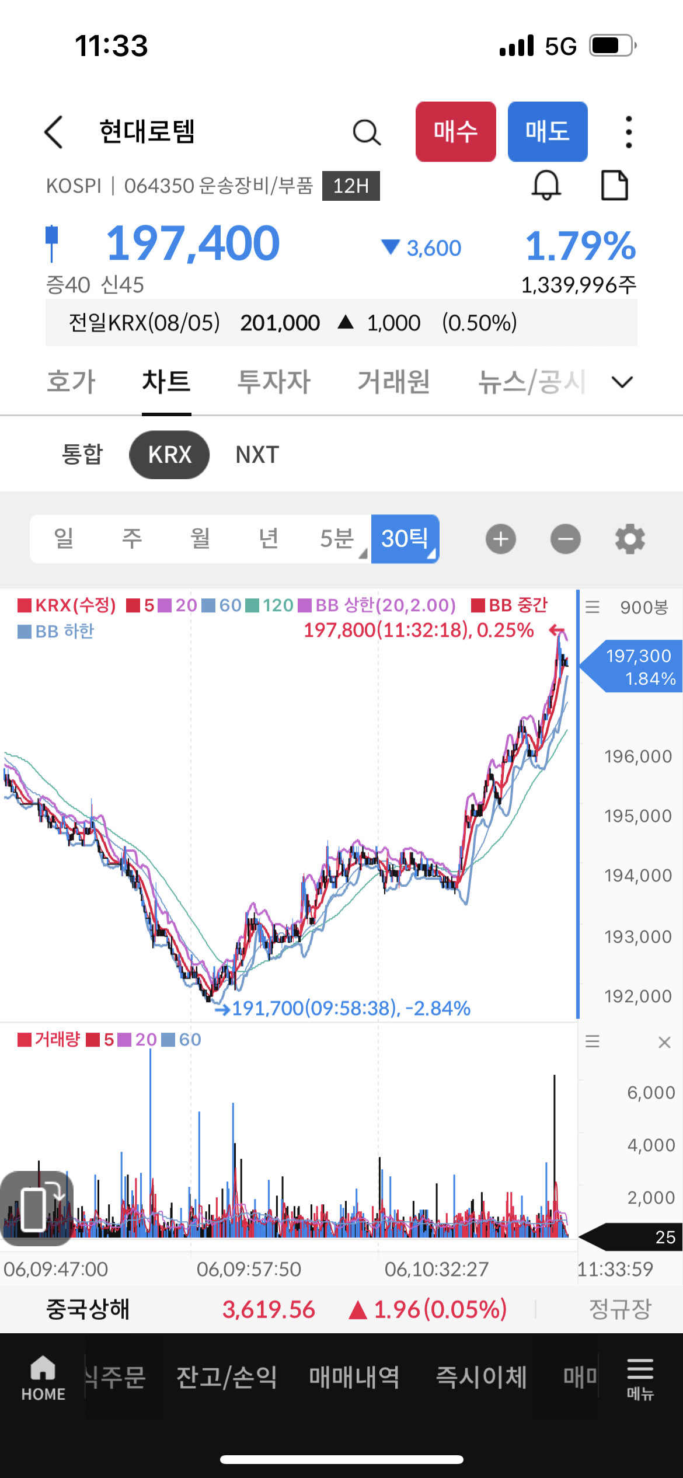The image size is (683, 1478).
Task: Switch exchange to NXT
Action: (x=257, y=455)
